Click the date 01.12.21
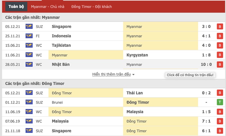This screenshot has width=226, height=136. point(13,102)
